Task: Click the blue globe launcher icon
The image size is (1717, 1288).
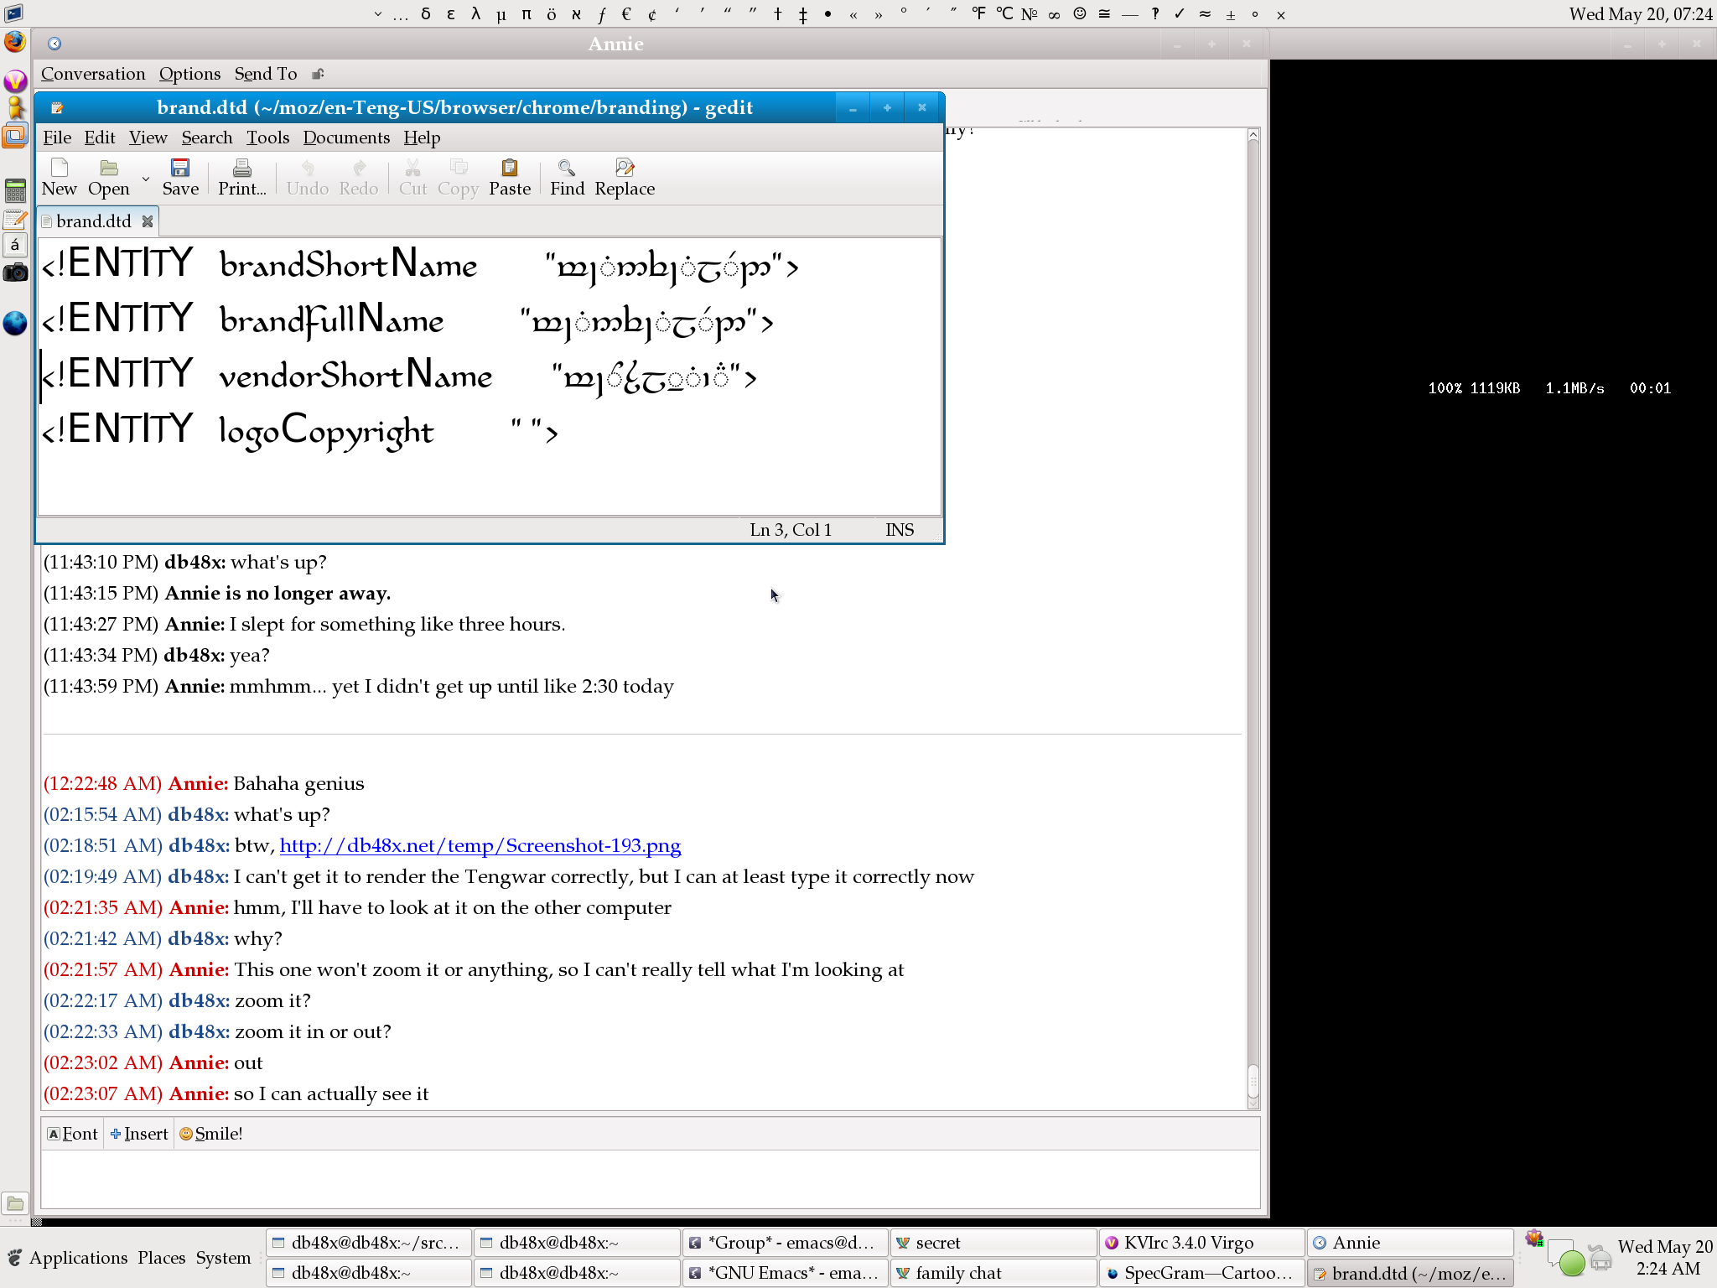Action: pos(15,323)
